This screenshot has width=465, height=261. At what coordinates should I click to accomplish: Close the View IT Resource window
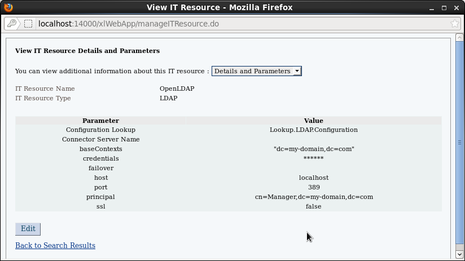[x=457, y=7]
